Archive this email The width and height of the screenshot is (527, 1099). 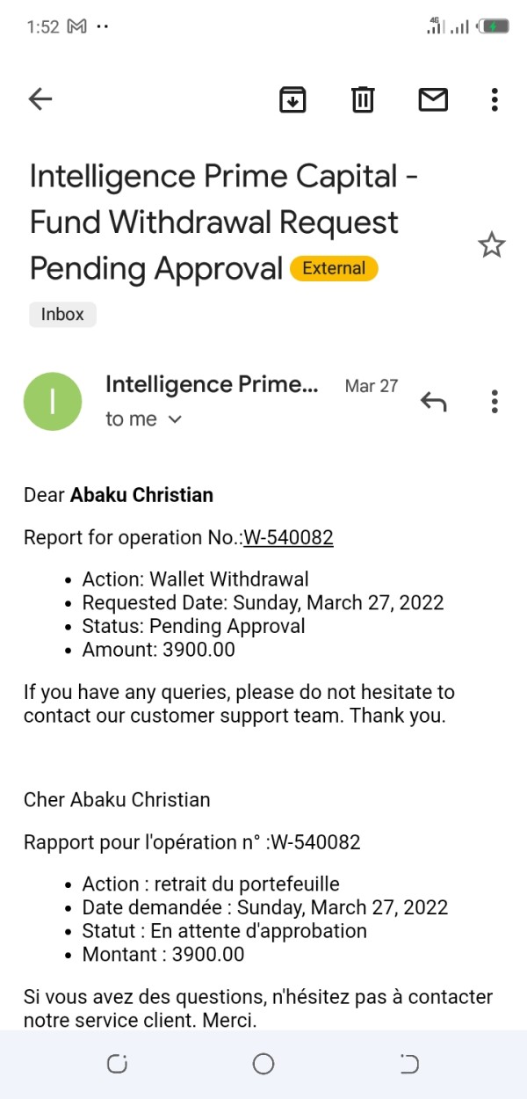[292, 99]
